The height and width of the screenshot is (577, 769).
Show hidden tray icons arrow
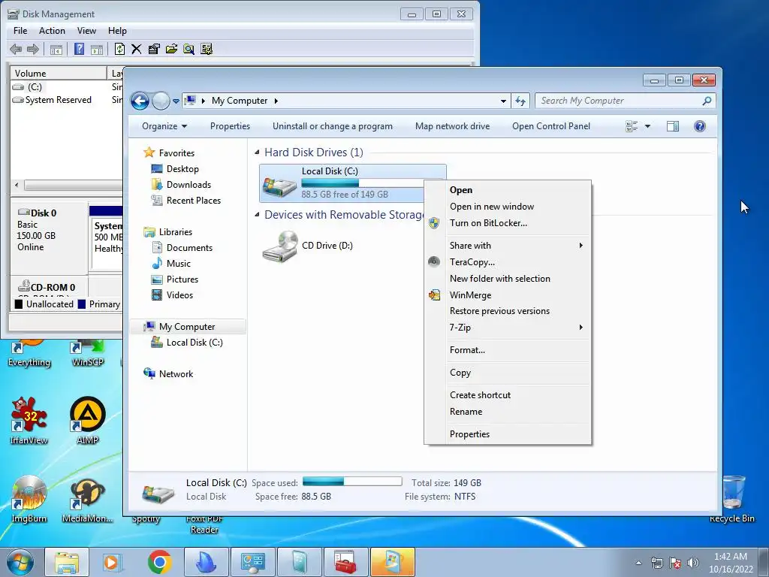(x=638, y=563)
